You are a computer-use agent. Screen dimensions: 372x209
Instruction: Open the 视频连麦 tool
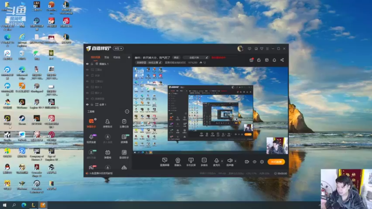91,138
